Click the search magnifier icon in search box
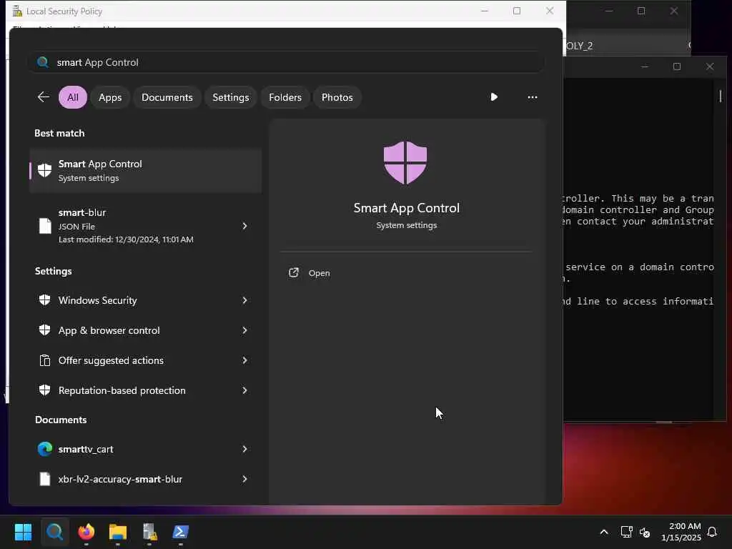Screen dimensions: 732x549 click(x=42, y=62)
